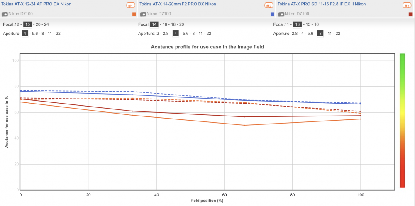Select focal 20 for the Tokina 12-24 lens
The height and width of the screenshot is (206, 415).
click(x=38, y=24)
